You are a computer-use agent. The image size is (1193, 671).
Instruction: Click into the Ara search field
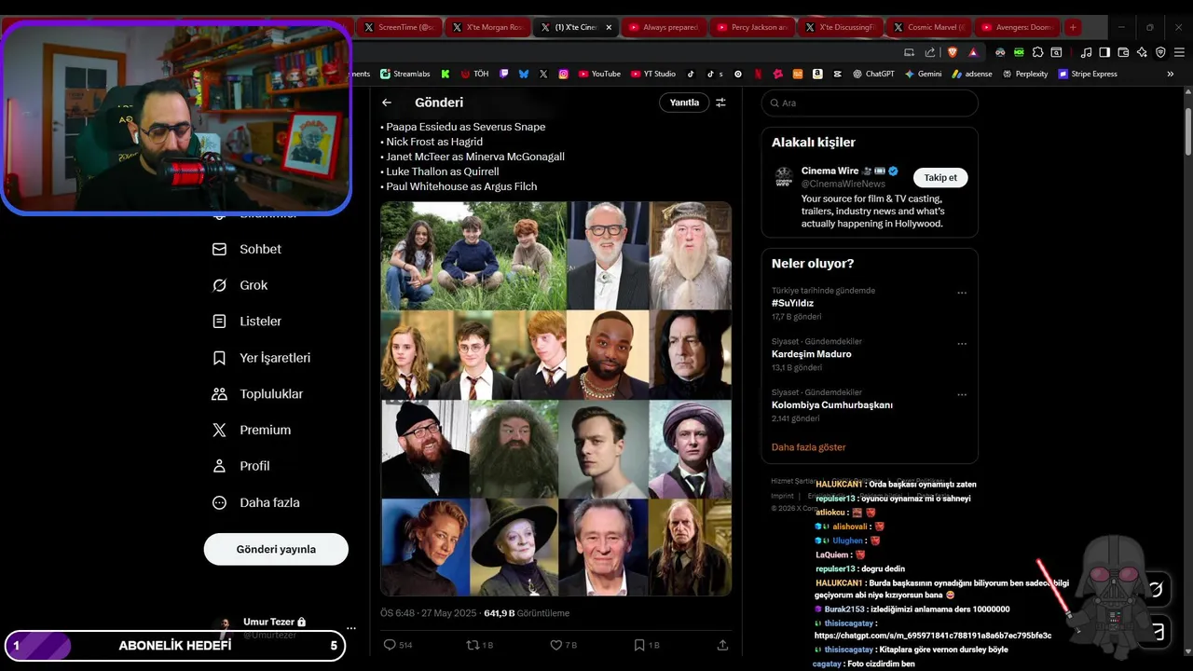(870, 103)
